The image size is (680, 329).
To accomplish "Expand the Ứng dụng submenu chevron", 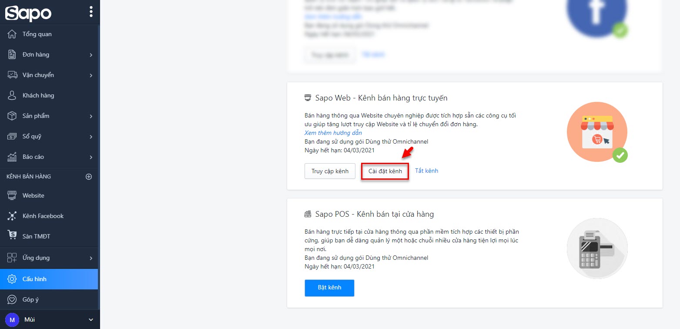I will [x=91, y=258].
